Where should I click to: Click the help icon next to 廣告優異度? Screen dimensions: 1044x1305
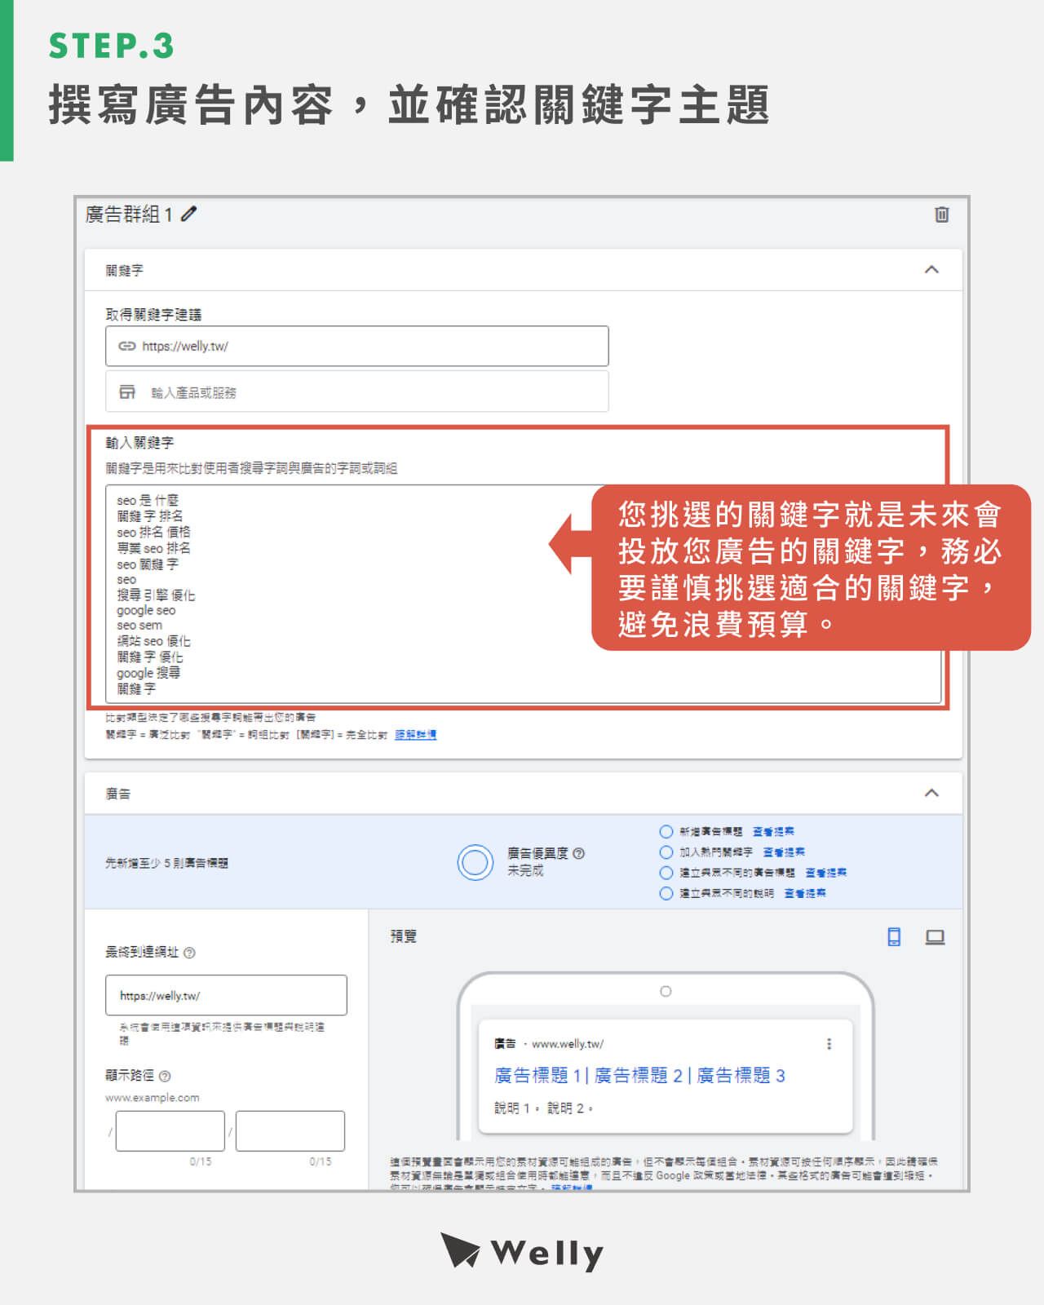coord(579,853)
